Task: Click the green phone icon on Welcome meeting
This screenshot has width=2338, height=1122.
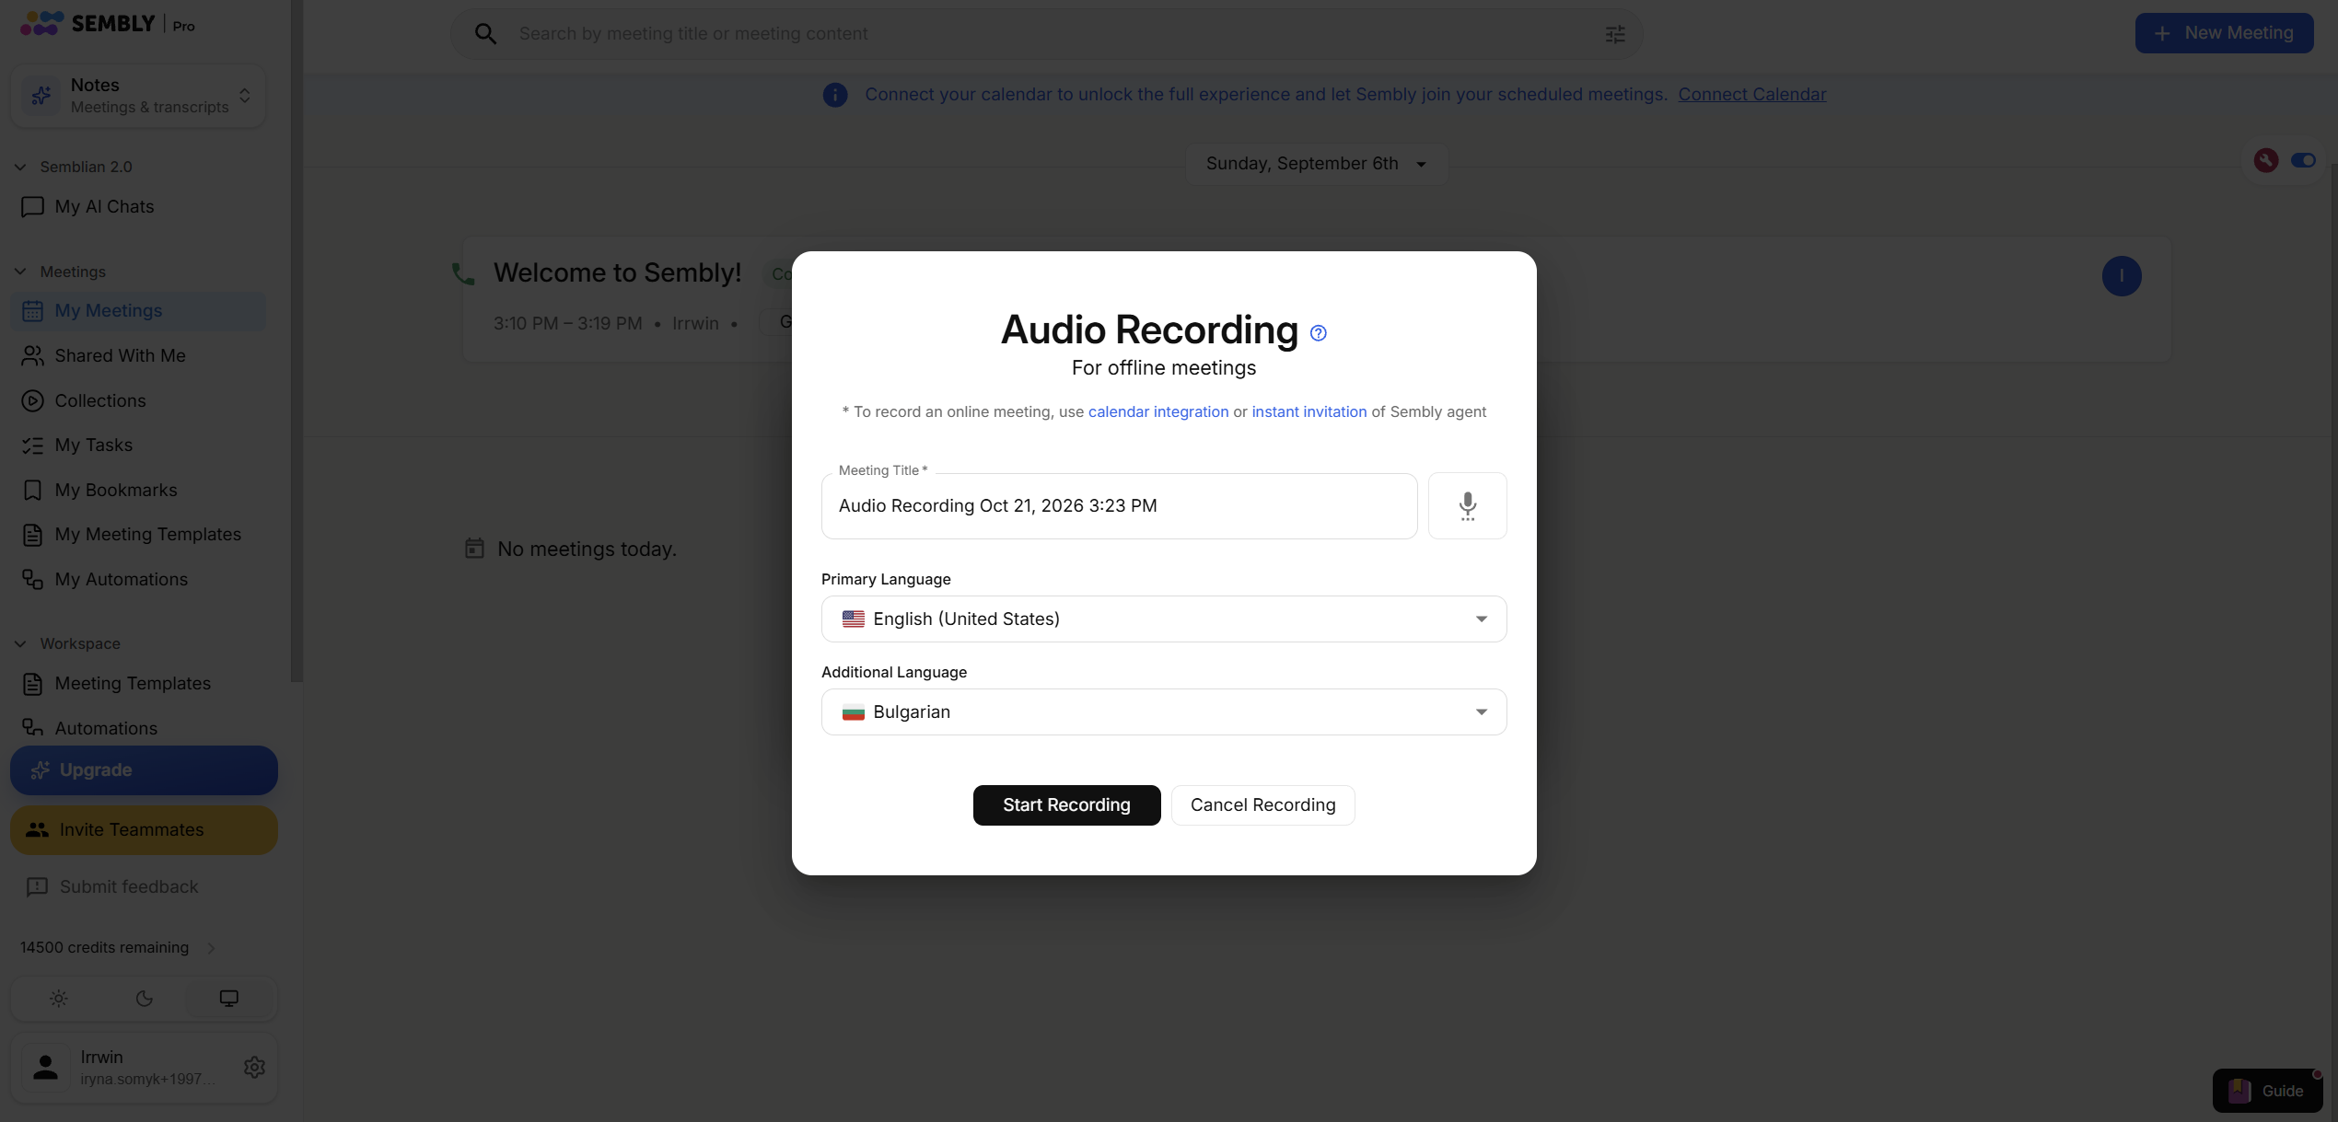Action: (463, 273)
